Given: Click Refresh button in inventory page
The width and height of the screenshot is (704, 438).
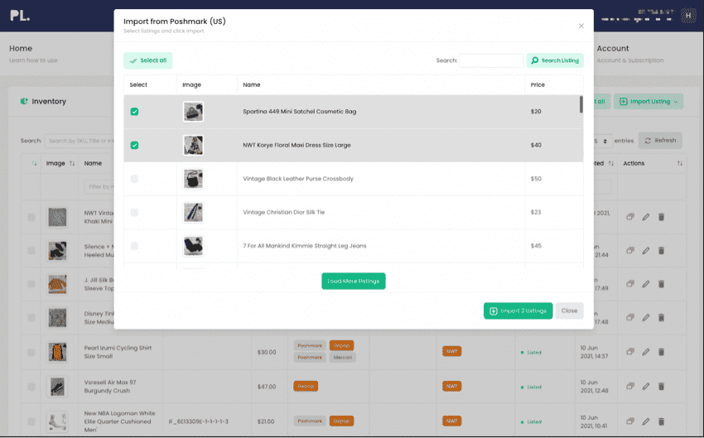Looking at the screenshot, I should click(x=660, y=141).
